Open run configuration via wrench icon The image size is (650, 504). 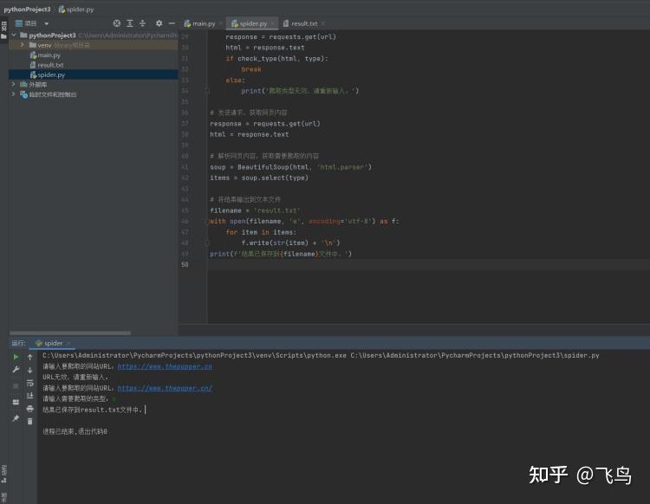pyautogui.click(x=16, y=370)
